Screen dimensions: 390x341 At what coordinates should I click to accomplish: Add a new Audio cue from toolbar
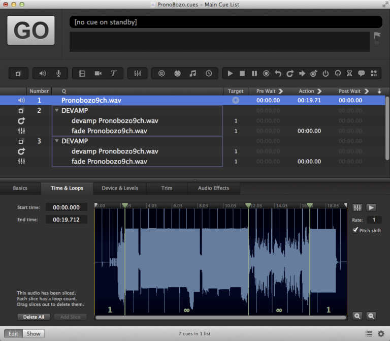click(x=43, y=74)
